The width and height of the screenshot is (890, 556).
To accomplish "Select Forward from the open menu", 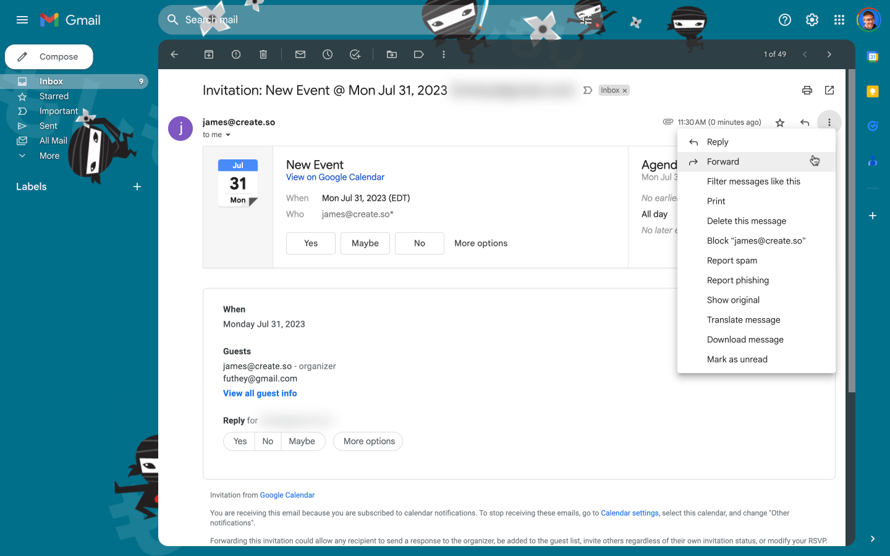I will pyautogui.click(x=723, y=161).
